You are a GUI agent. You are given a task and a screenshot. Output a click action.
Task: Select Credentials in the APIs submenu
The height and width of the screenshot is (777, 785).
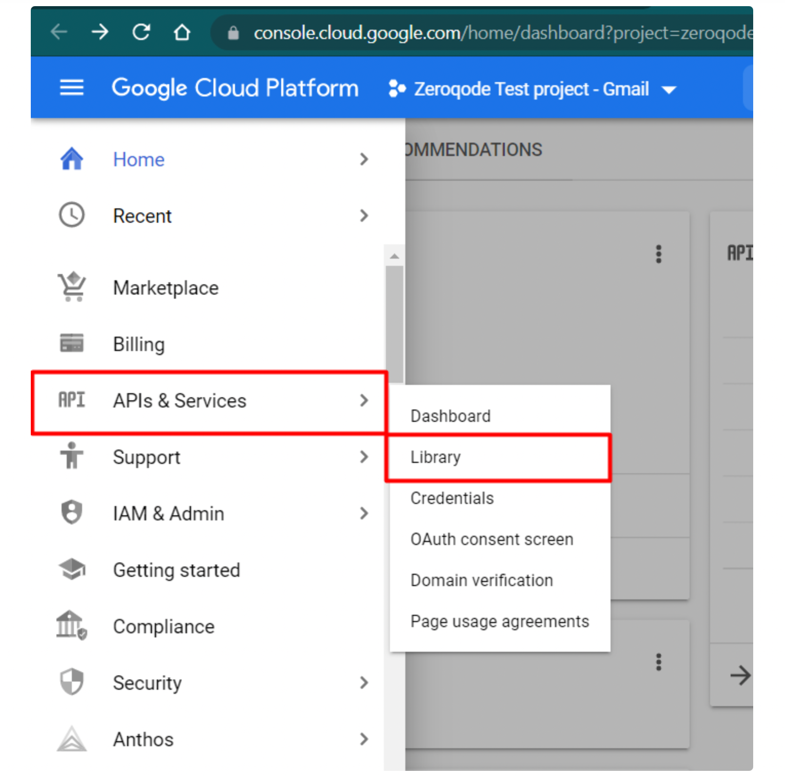pyautogui.click(x=500, y=498)
